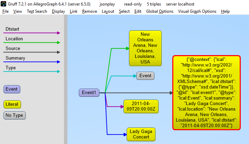
Task: Select the red-bordered JSON source node
Action: click(206, 93)
